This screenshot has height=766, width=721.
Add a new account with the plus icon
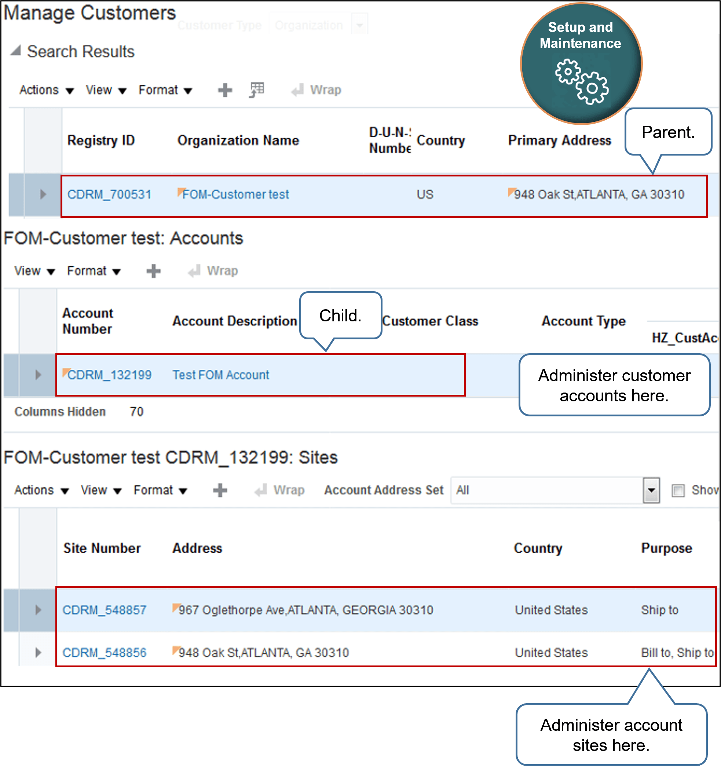(153, 271)
